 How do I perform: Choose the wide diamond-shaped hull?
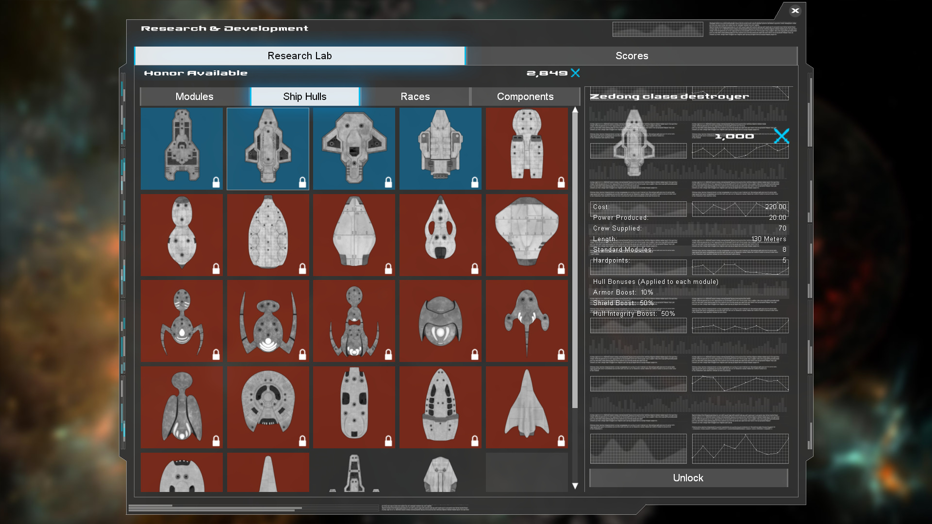pos(527,235)
